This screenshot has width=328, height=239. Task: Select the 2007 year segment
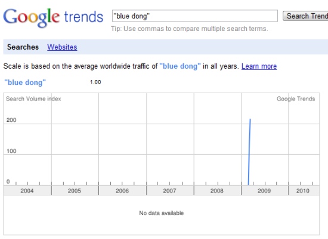tap(170, 191)
